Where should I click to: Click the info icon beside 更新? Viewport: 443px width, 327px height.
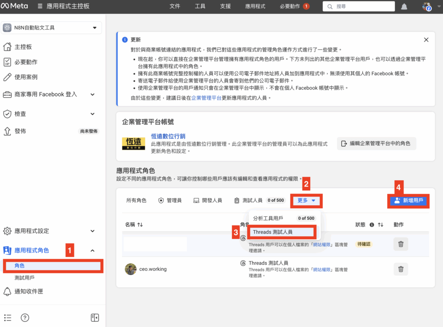click(125, 39)
